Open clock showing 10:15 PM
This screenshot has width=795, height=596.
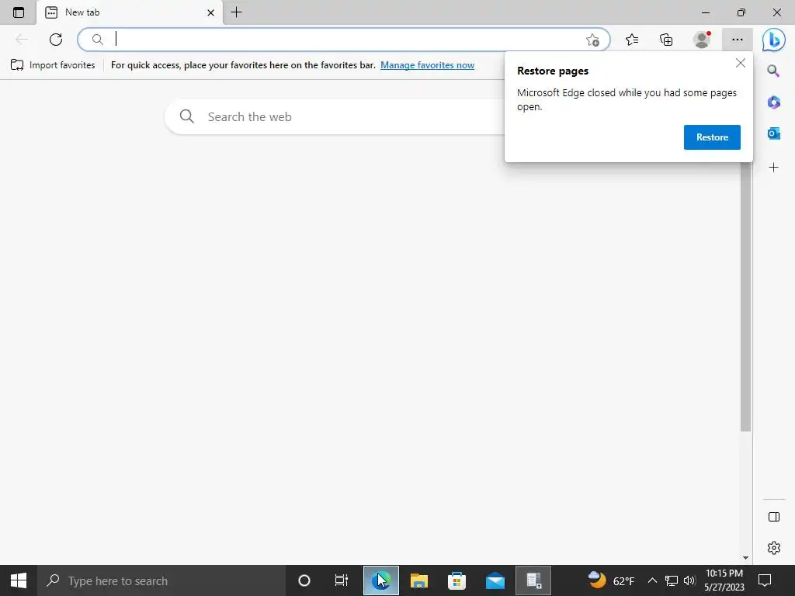(724, 580)
